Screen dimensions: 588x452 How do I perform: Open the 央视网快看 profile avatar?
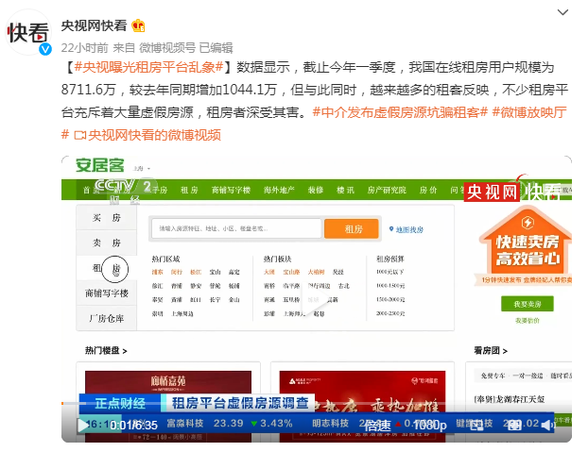tap(28, 32)
